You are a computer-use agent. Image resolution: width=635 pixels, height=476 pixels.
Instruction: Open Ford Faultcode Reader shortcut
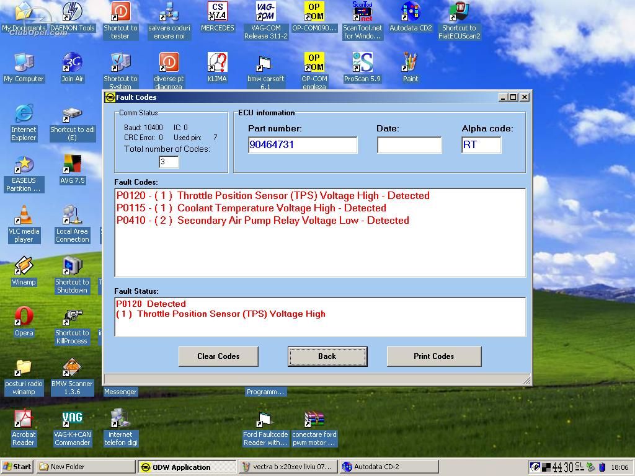(265, 428)
